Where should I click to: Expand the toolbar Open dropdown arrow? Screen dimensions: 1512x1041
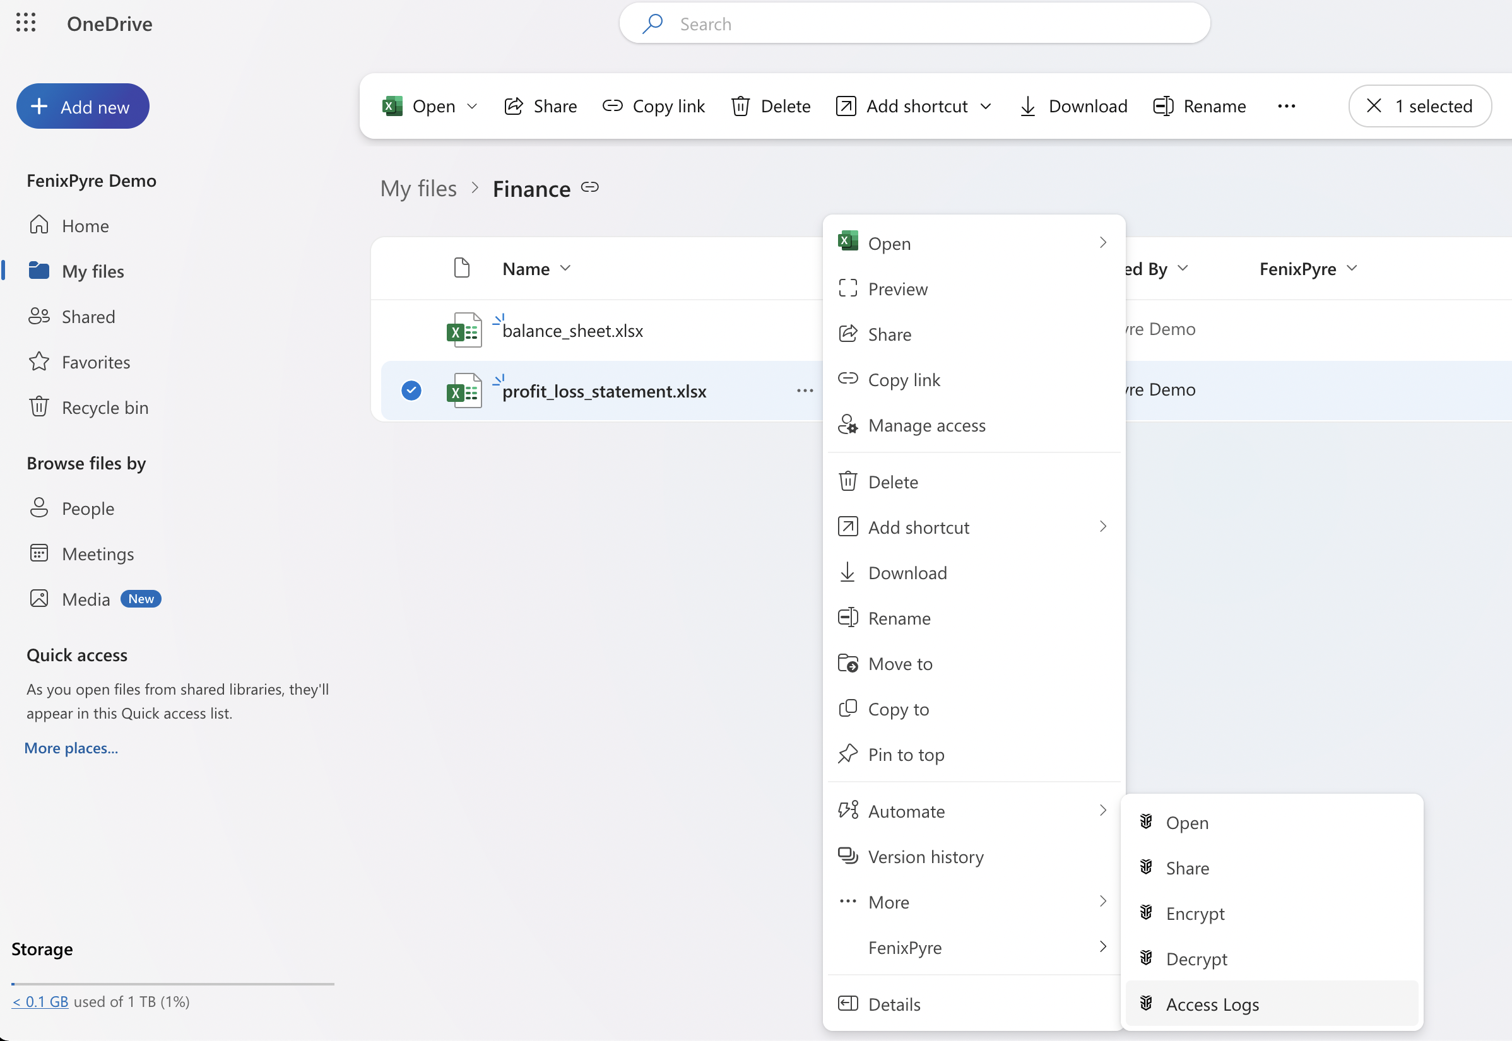point(472,105)
